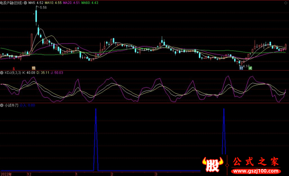The width and height of the screenshot is (289, 176).
Task: Click the 2022年 date on time axis
Action: point(6,174)
